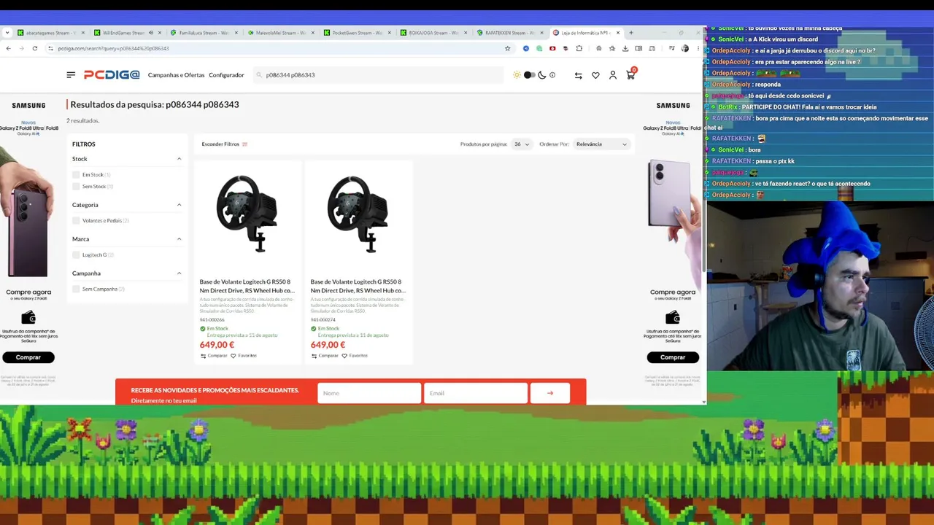Screen dimensions: 934x525
Task: Open the wishlist heart icon in header
Action: coord(595,75)
